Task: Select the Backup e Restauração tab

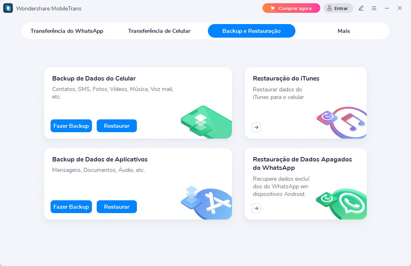Action: pos(252,31)
